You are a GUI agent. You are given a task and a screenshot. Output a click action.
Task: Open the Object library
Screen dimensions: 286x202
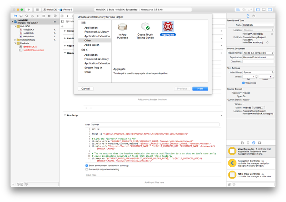[254, 143]
